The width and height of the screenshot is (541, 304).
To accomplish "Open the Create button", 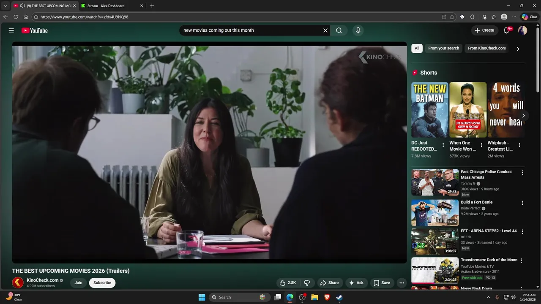I will (484, 30).
